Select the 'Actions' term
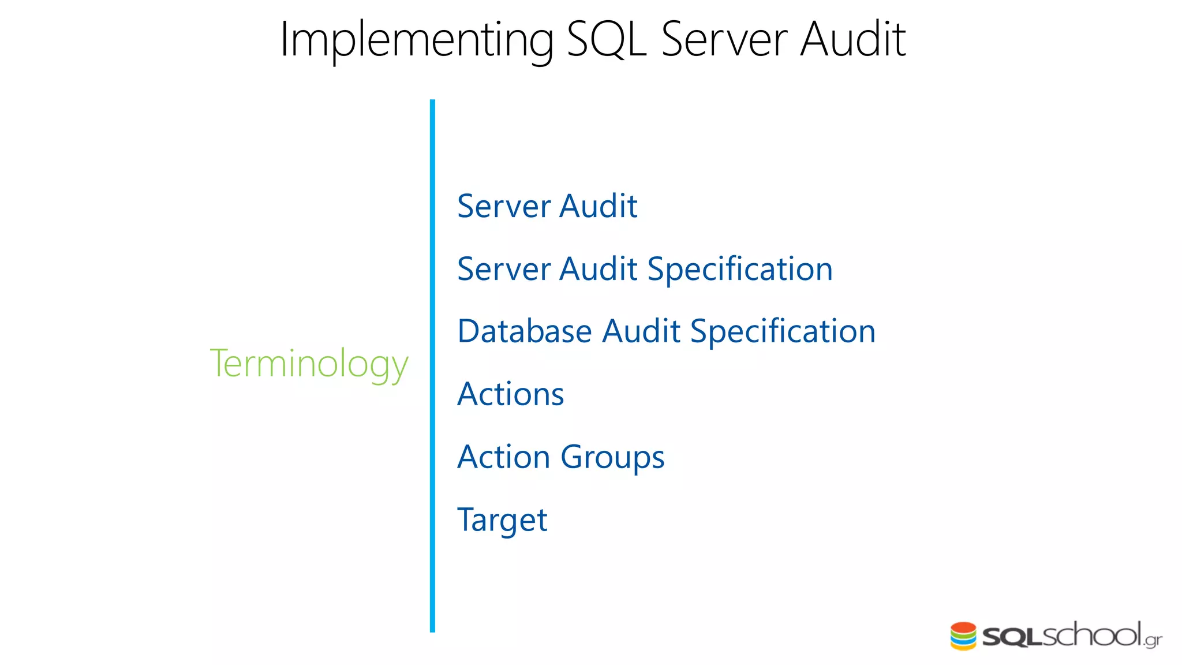 point(510,394)
